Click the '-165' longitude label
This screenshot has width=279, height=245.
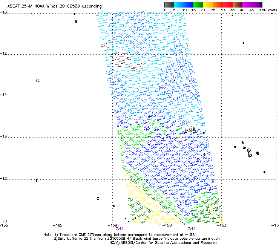pos(4,225)
